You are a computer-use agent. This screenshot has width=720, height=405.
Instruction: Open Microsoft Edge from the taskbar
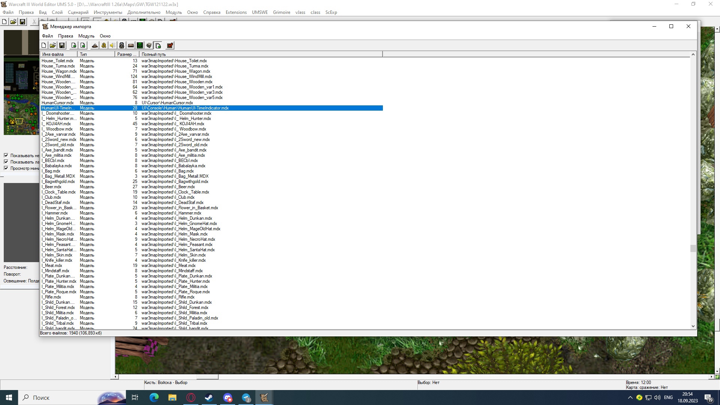(154, 397)
